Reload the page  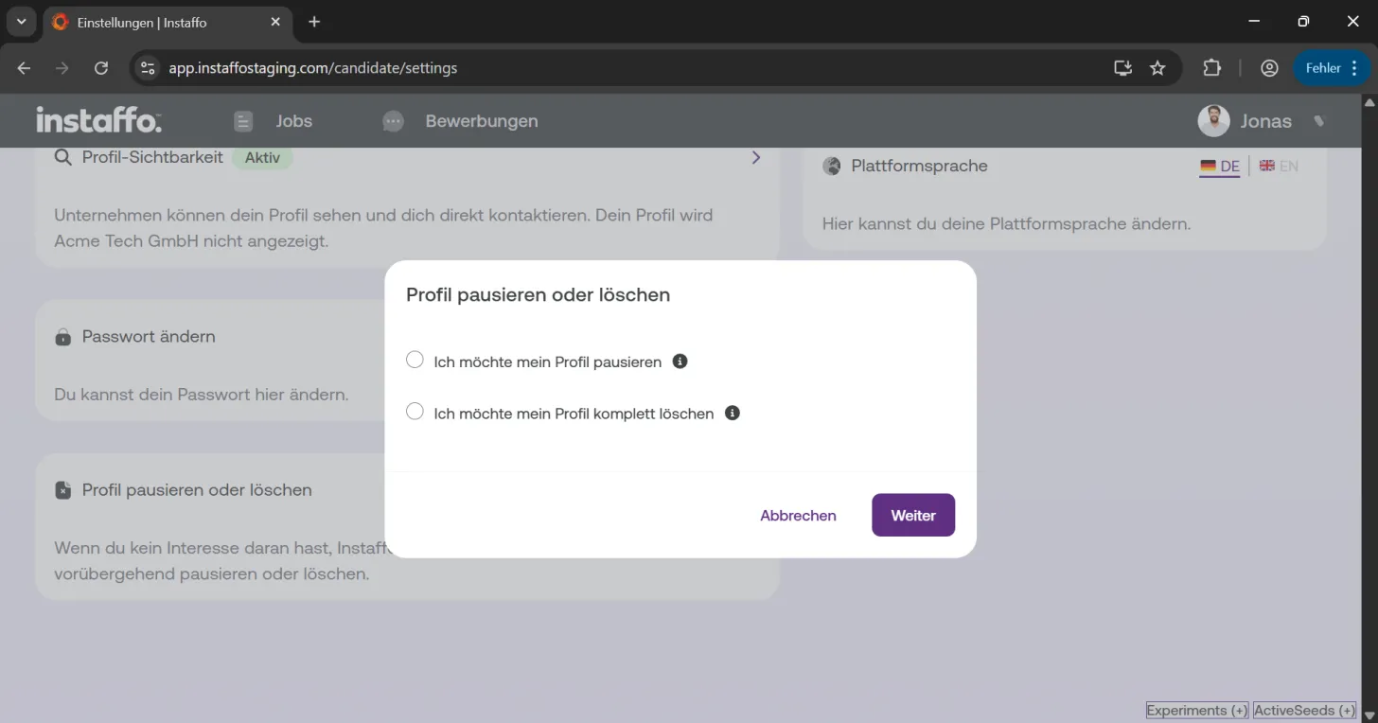tap(101, 68)
